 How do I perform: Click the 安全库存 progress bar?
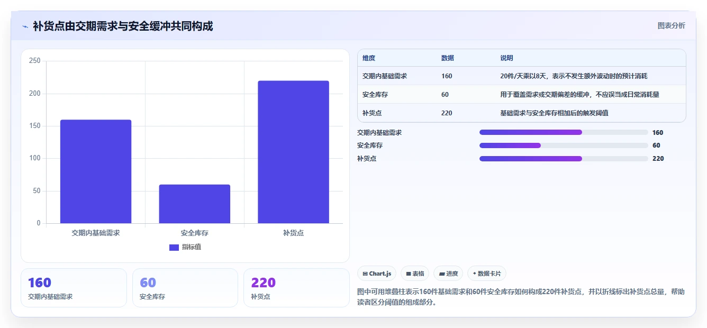click(x=564, y=145)
